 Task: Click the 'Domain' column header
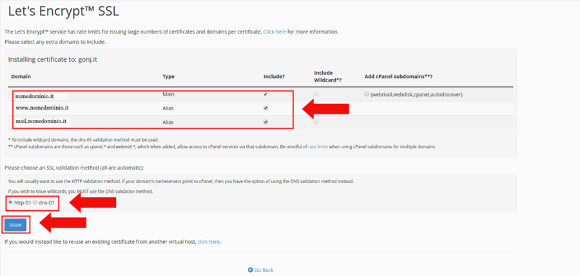21,76
